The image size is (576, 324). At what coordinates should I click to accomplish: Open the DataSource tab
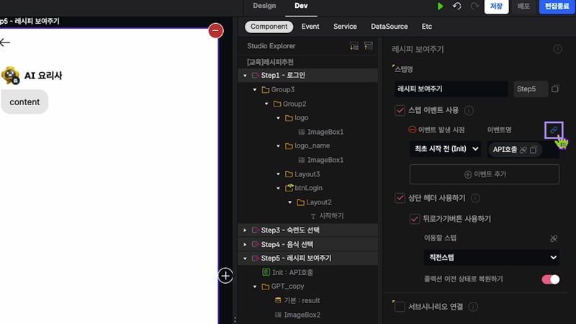pos(389,27)
